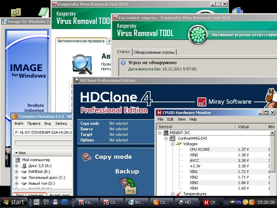Click the eye image quick-launch icon
This screenshot has height=208, width=277.
coord(37,202)
